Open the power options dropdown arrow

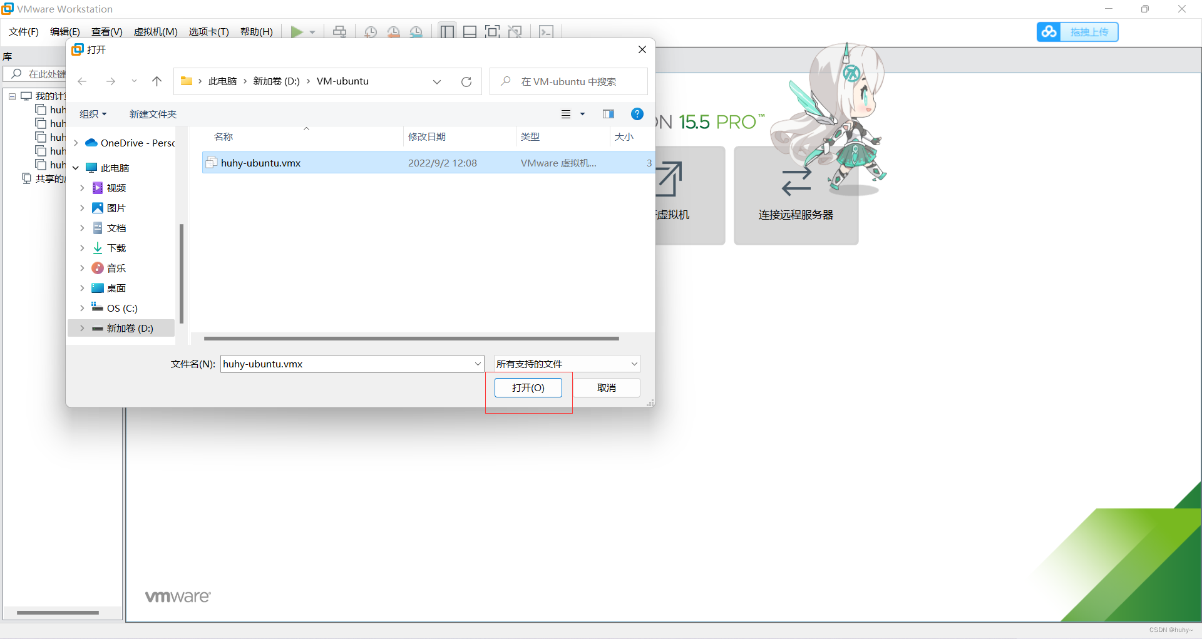(x=312, y=32)
